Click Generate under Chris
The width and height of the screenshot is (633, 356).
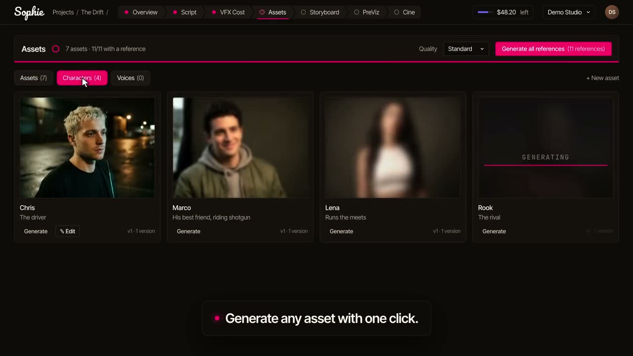36,231
